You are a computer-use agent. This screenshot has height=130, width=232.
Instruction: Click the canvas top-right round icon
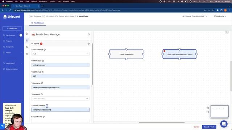227,32
